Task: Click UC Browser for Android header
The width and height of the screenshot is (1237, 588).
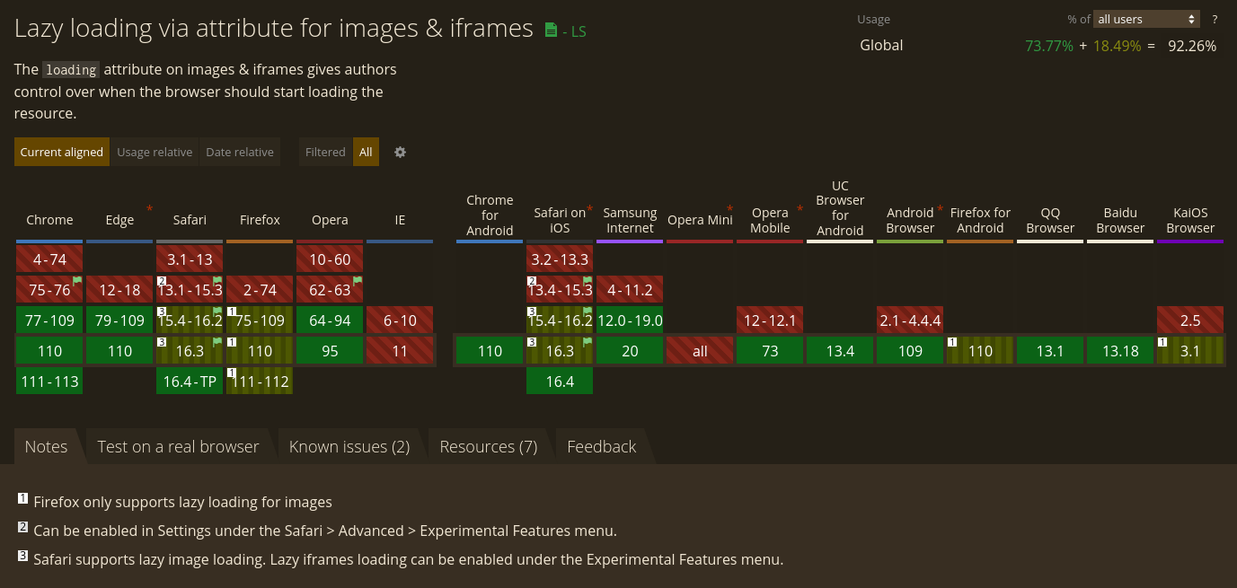Action: pos(840,208)
